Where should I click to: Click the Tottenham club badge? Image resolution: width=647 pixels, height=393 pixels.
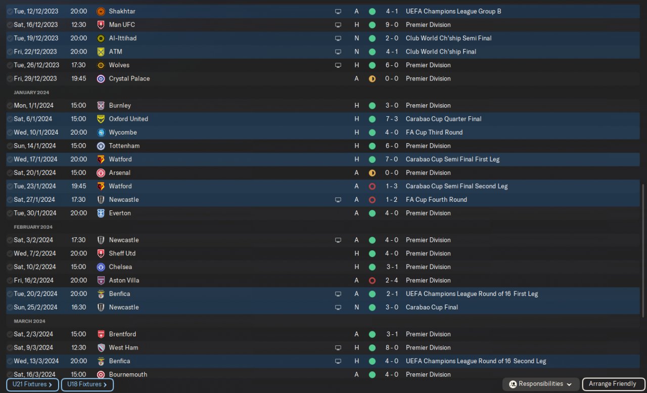pos(101,146)
